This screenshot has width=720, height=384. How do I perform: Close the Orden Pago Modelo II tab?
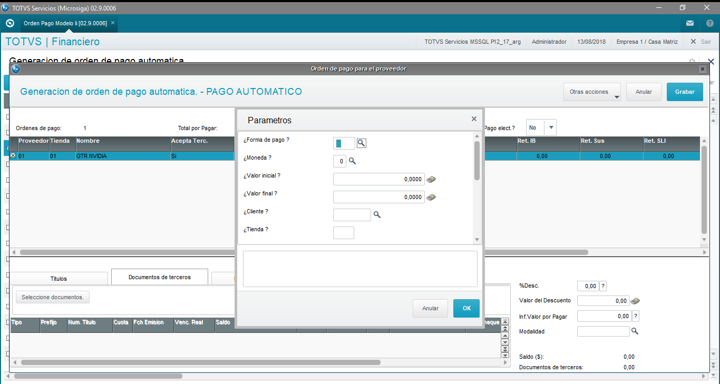click(x=113, y=23)
